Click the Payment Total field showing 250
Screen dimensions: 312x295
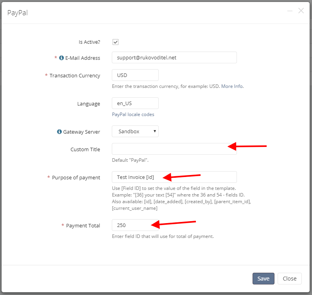click(x=135, y=225)
